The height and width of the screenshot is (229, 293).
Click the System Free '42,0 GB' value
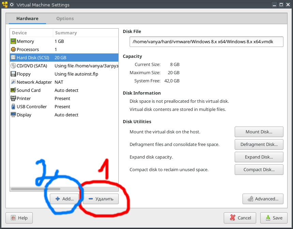click(172, 81)
